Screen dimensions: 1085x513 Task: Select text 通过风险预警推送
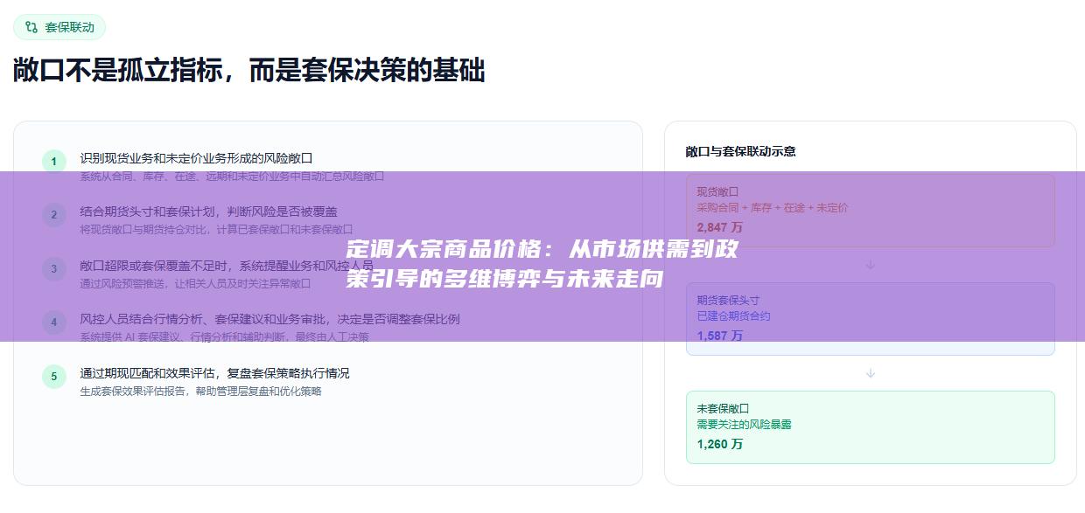122,283
